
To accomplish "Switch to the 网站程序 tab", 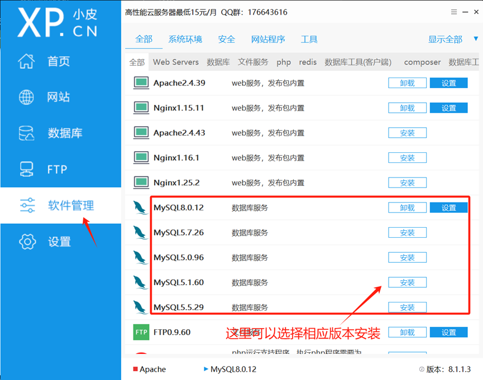I will (268, 39).
